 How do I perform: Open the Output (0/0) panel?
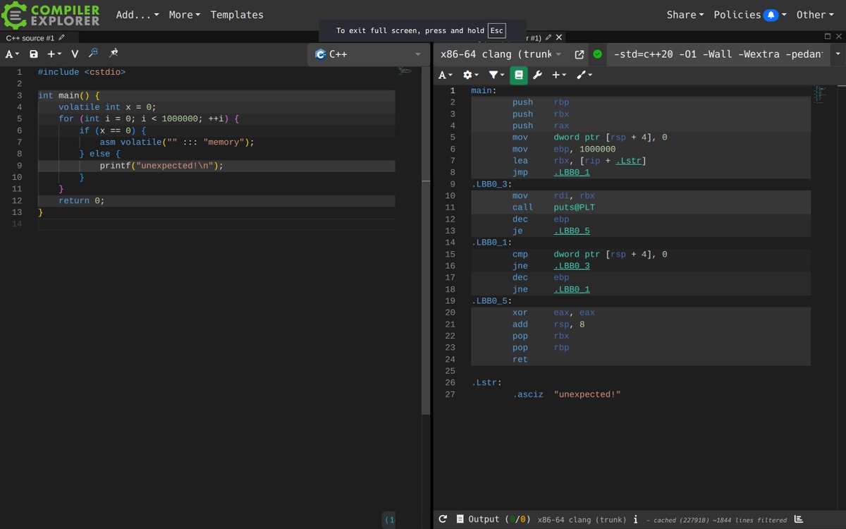tap(493, 519)
